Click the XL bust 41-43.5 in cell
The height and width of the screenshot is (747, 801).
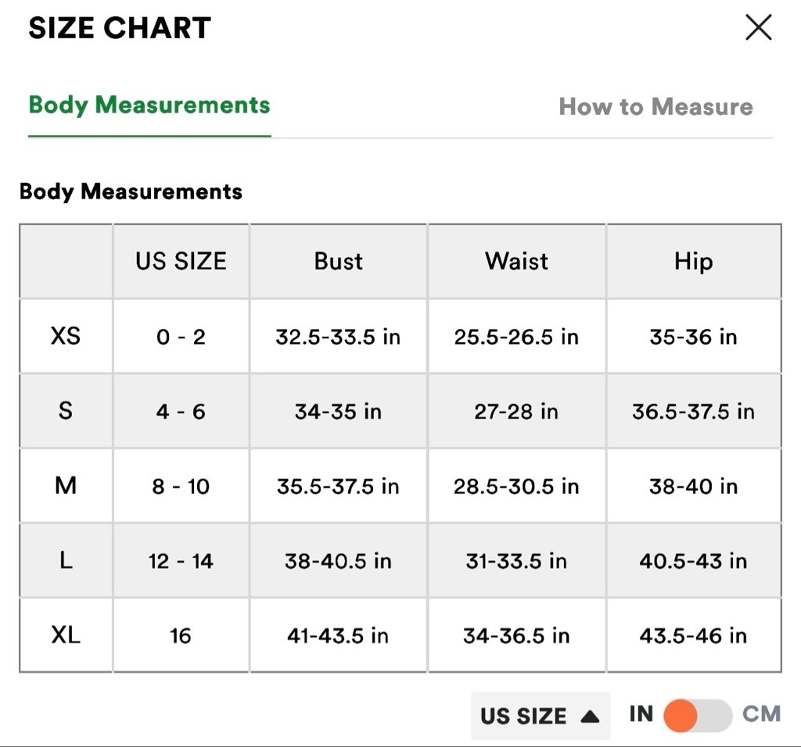(338, 635)
